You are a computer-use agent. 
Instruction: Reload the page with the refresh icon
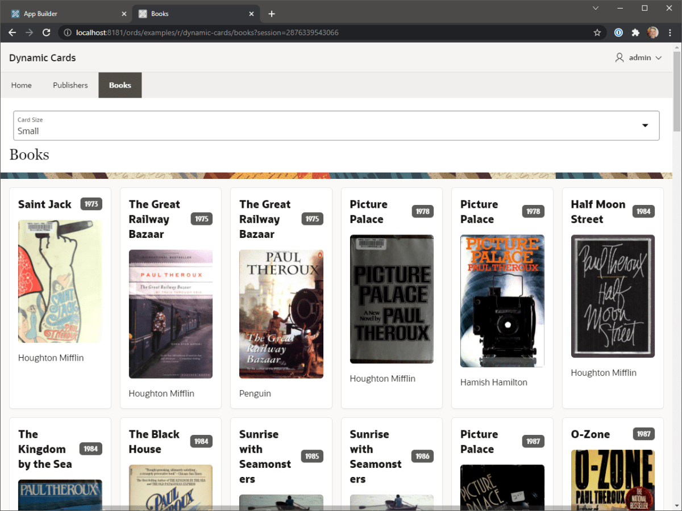(x=47, y=33)
